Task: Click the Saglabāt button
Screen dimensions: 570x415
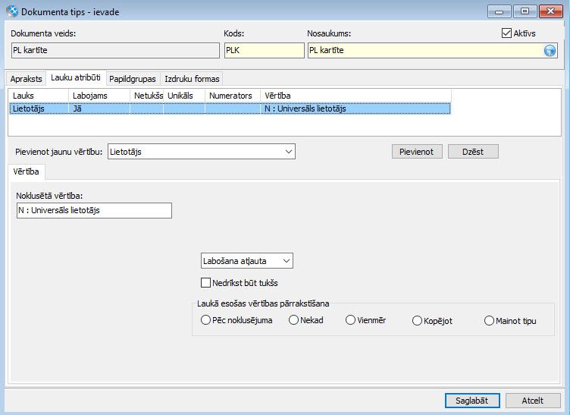Action: (x=472, y=401)
